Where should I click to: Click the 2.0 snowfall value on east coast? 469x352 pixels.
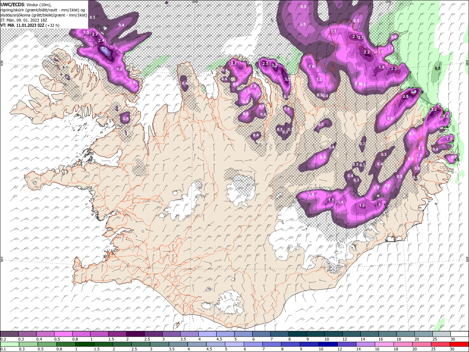click(449, 138)
